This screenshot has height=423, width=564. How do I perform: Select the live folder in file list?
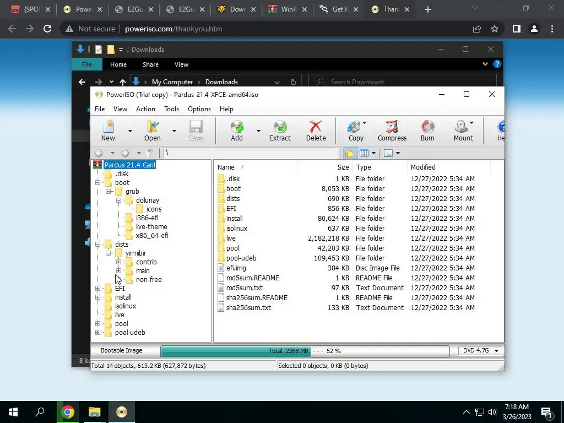click(x=231, y=238)
